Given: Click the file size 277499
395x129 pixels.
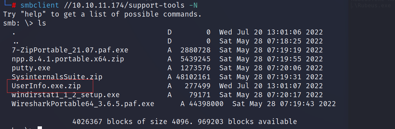Looking at the screenshot, I should click(x=198, y=86).
